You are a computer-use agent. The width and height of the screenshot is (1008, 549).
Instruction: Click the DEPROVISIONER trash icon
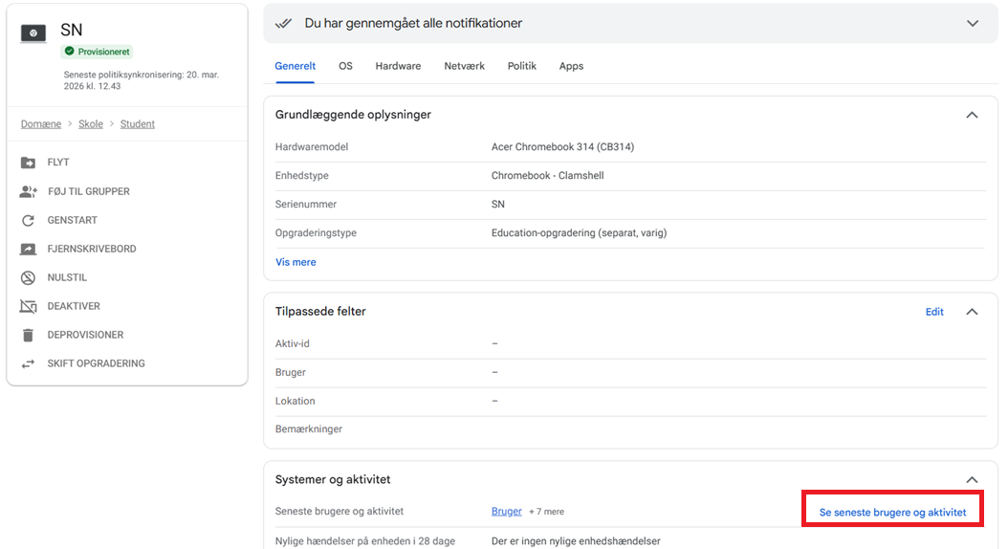29,335
